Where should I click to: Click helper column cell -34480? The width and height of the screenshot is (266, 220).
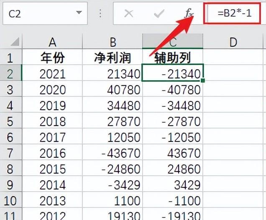pos(173,104)
